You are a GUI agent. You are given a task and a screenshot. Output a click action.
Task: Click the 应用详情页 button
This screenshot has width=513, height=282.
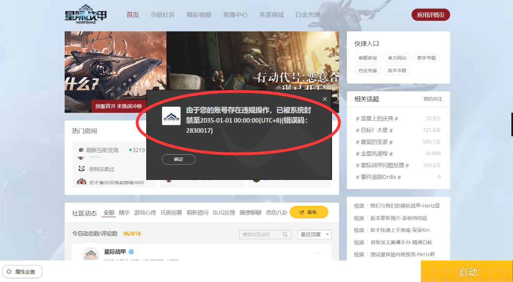(431, 15)
